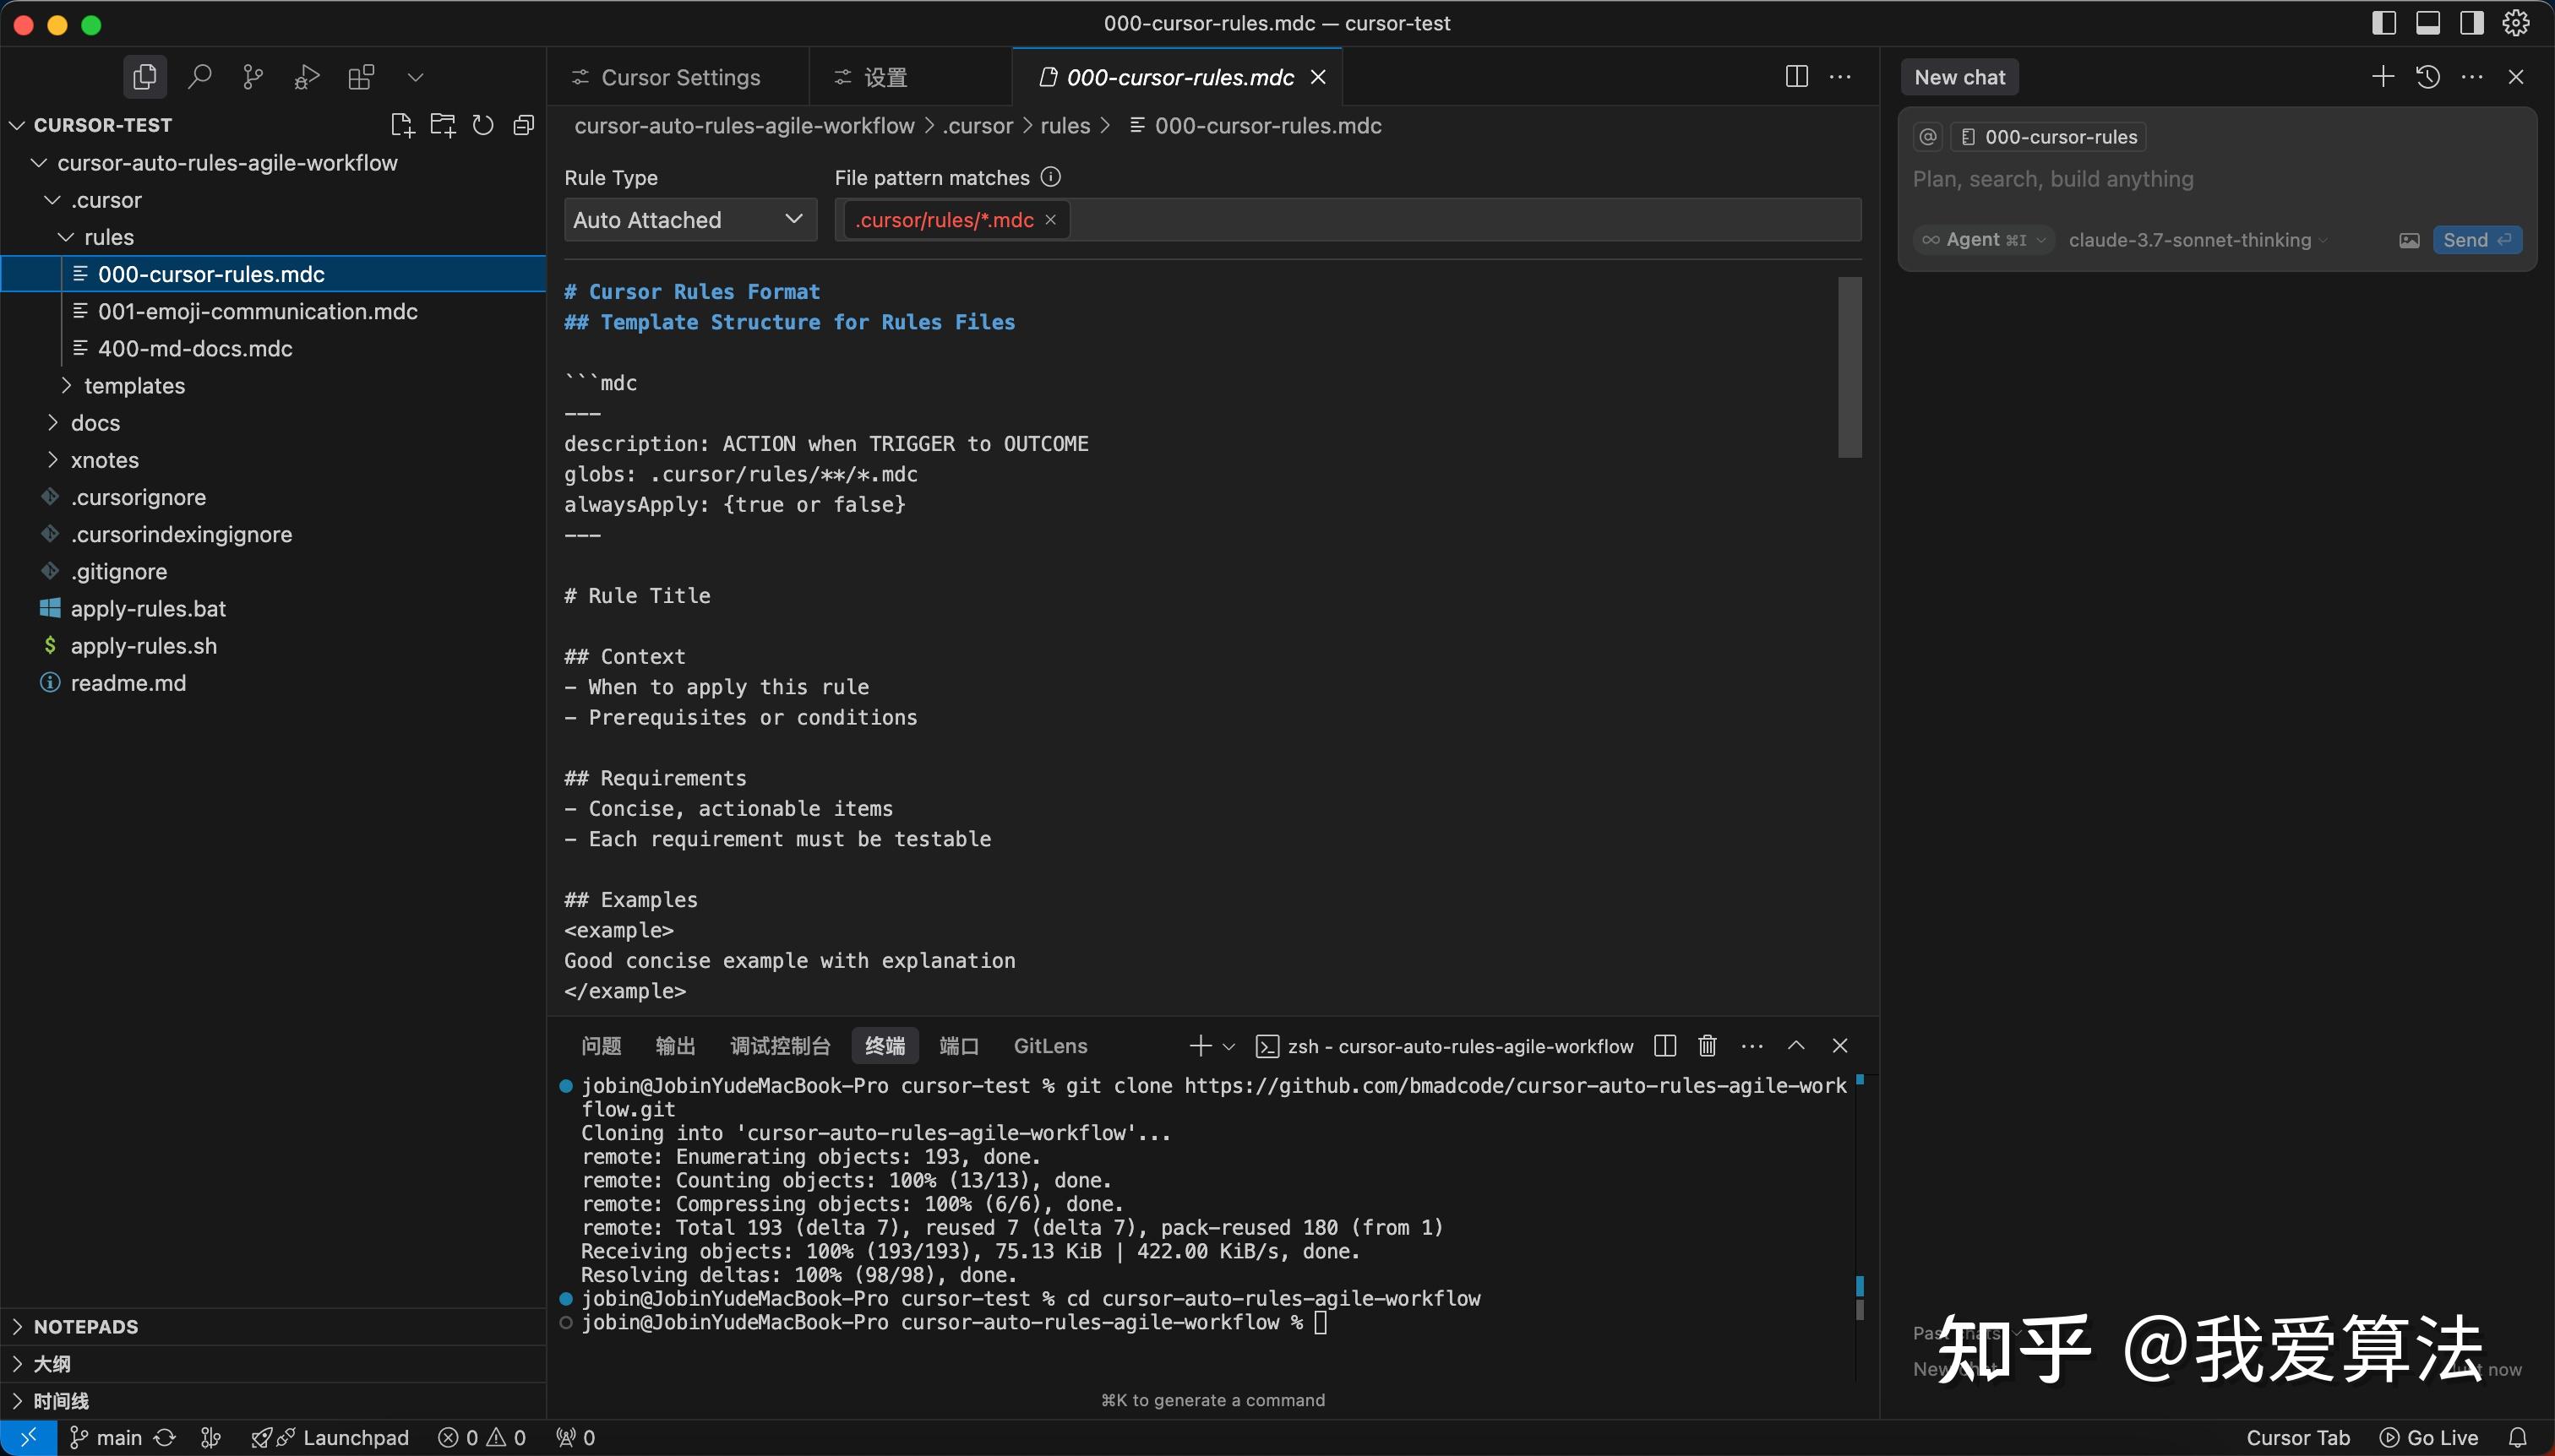Toggle the primary sidebar layout button
The height and width of the screenshot is (1456, 2555).
(2384, 23)
